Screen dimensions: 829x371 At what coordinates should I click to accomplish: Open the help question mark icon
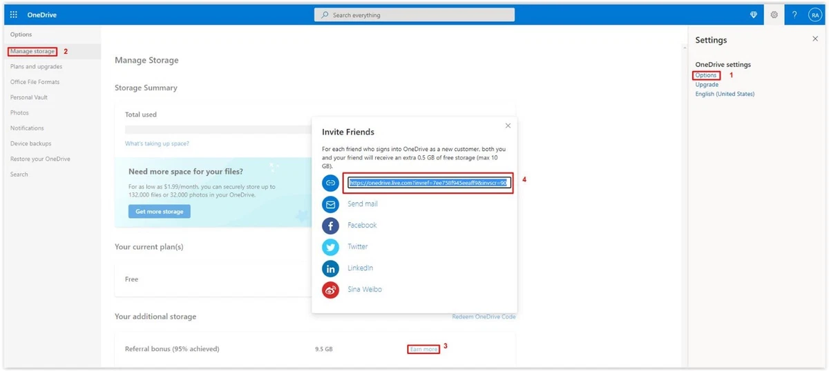pyautogui.click(x=794, y=14)
